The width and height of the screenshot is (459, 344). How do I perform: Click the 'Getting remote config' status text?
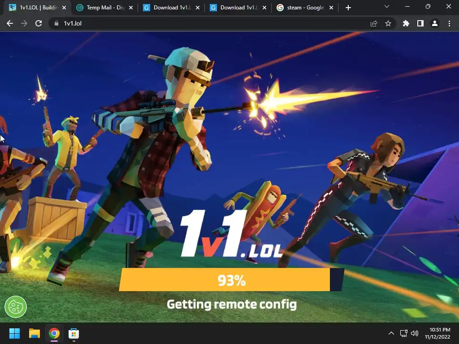232,305
